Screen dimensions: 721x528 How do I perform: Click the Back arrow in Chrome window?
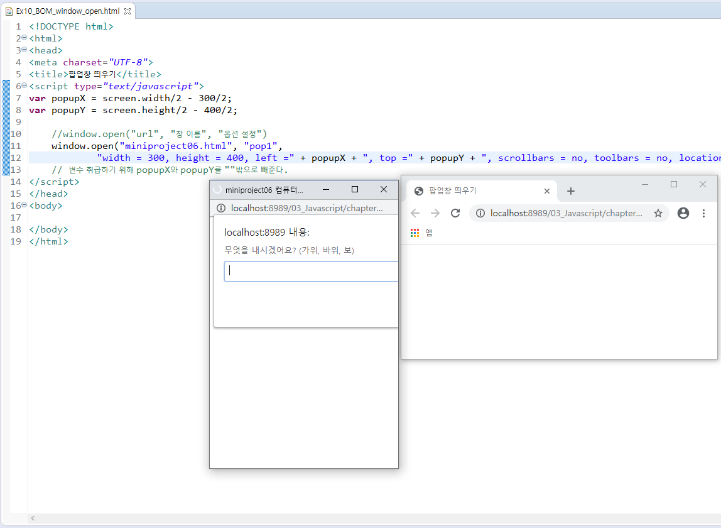415,213
